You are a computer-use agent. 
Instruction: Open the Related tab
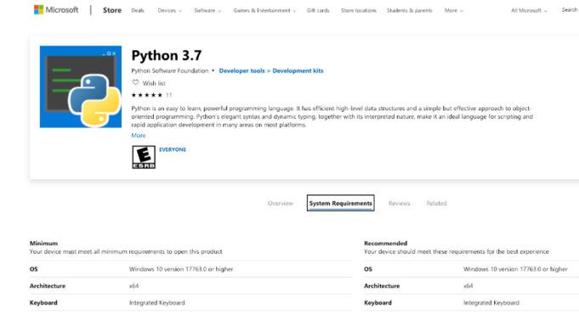436,204
